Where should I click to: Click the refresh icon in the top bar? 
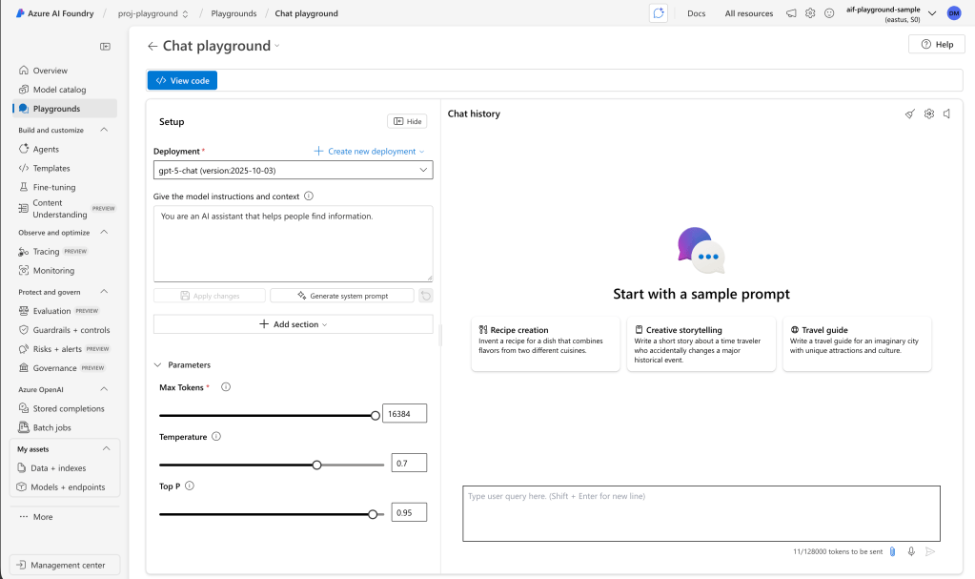point(659,13)
